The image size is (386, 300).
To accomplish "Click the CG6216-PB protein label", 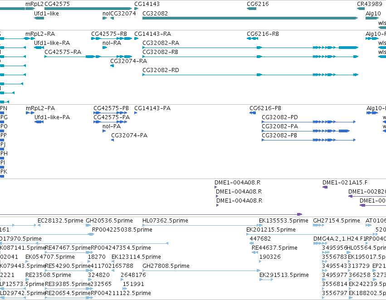I will (x=265, y=108).
